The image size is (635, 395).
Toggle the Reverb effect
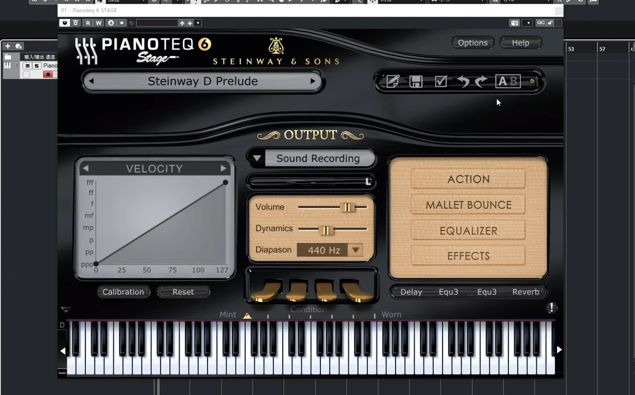[x=526, y=292]
